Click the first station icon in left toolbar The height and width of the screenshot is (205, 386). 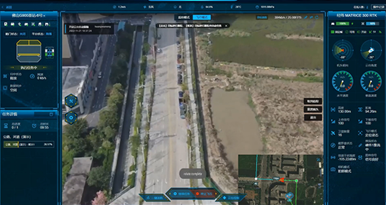(6, 24)
